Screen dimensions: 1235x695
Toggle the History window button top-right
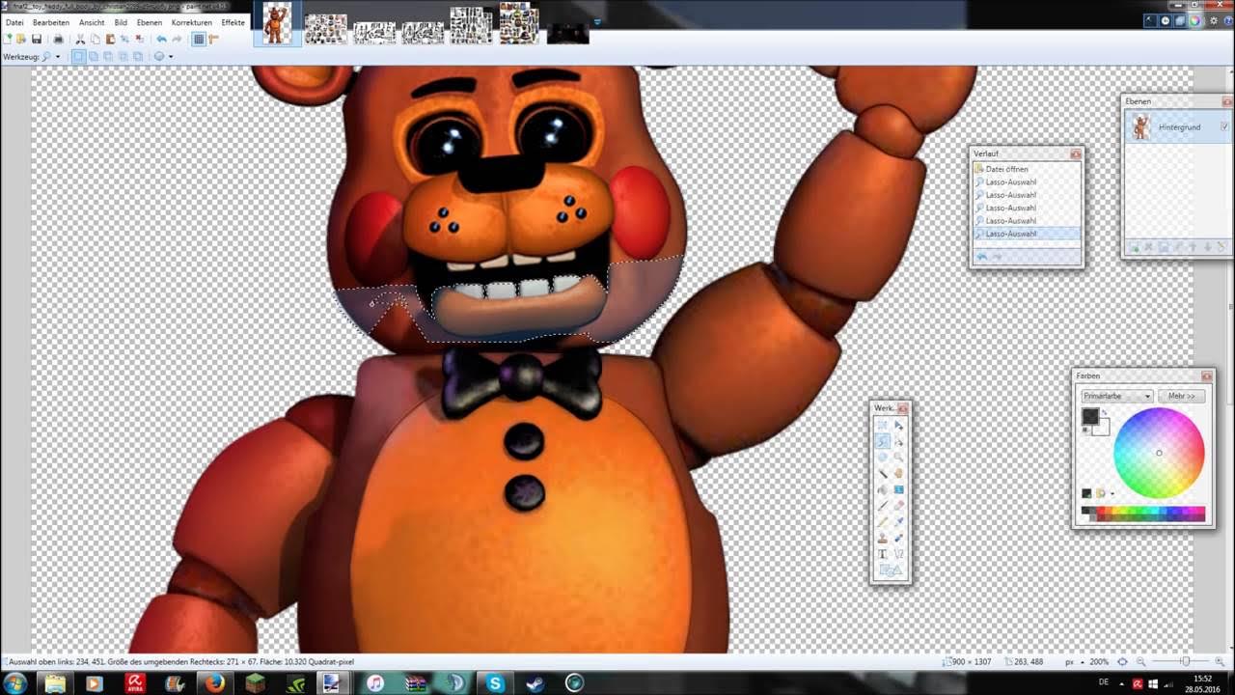pos(1166,19)
